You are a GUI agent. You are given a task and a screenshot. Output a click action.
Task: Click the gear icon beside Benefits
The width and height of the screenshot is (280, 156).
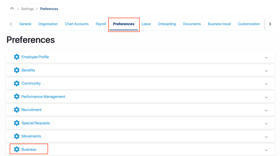tap(16, 70)
